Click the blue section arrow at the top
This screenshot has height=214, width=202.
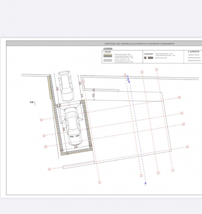[128, 79]
